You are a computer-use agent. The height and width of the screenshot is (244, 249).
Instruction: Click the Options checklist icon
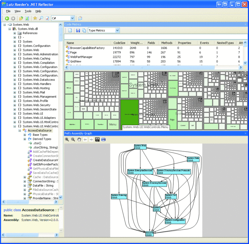(47, 18)
